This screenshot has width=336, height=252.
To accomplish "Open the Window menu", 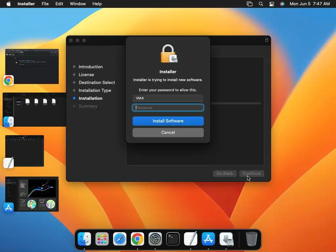I will click(78, 4).
